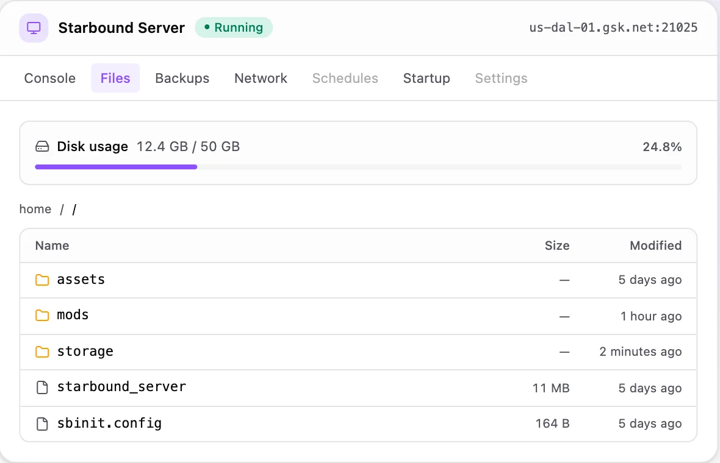Open the Schedules tab

pos(345,78)
